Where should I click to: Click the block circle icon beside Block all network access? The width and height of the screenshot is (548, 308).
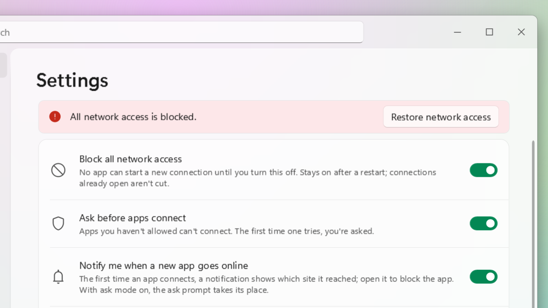[x=58, y=170]
